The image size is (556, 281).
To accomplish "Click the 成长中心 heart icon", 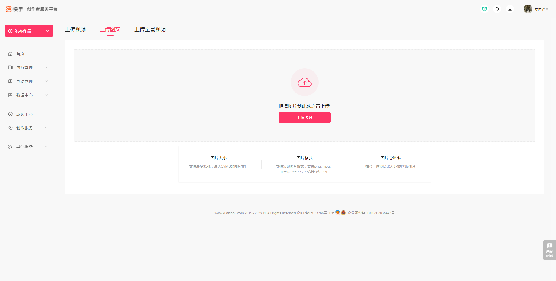I will point(10,114).
